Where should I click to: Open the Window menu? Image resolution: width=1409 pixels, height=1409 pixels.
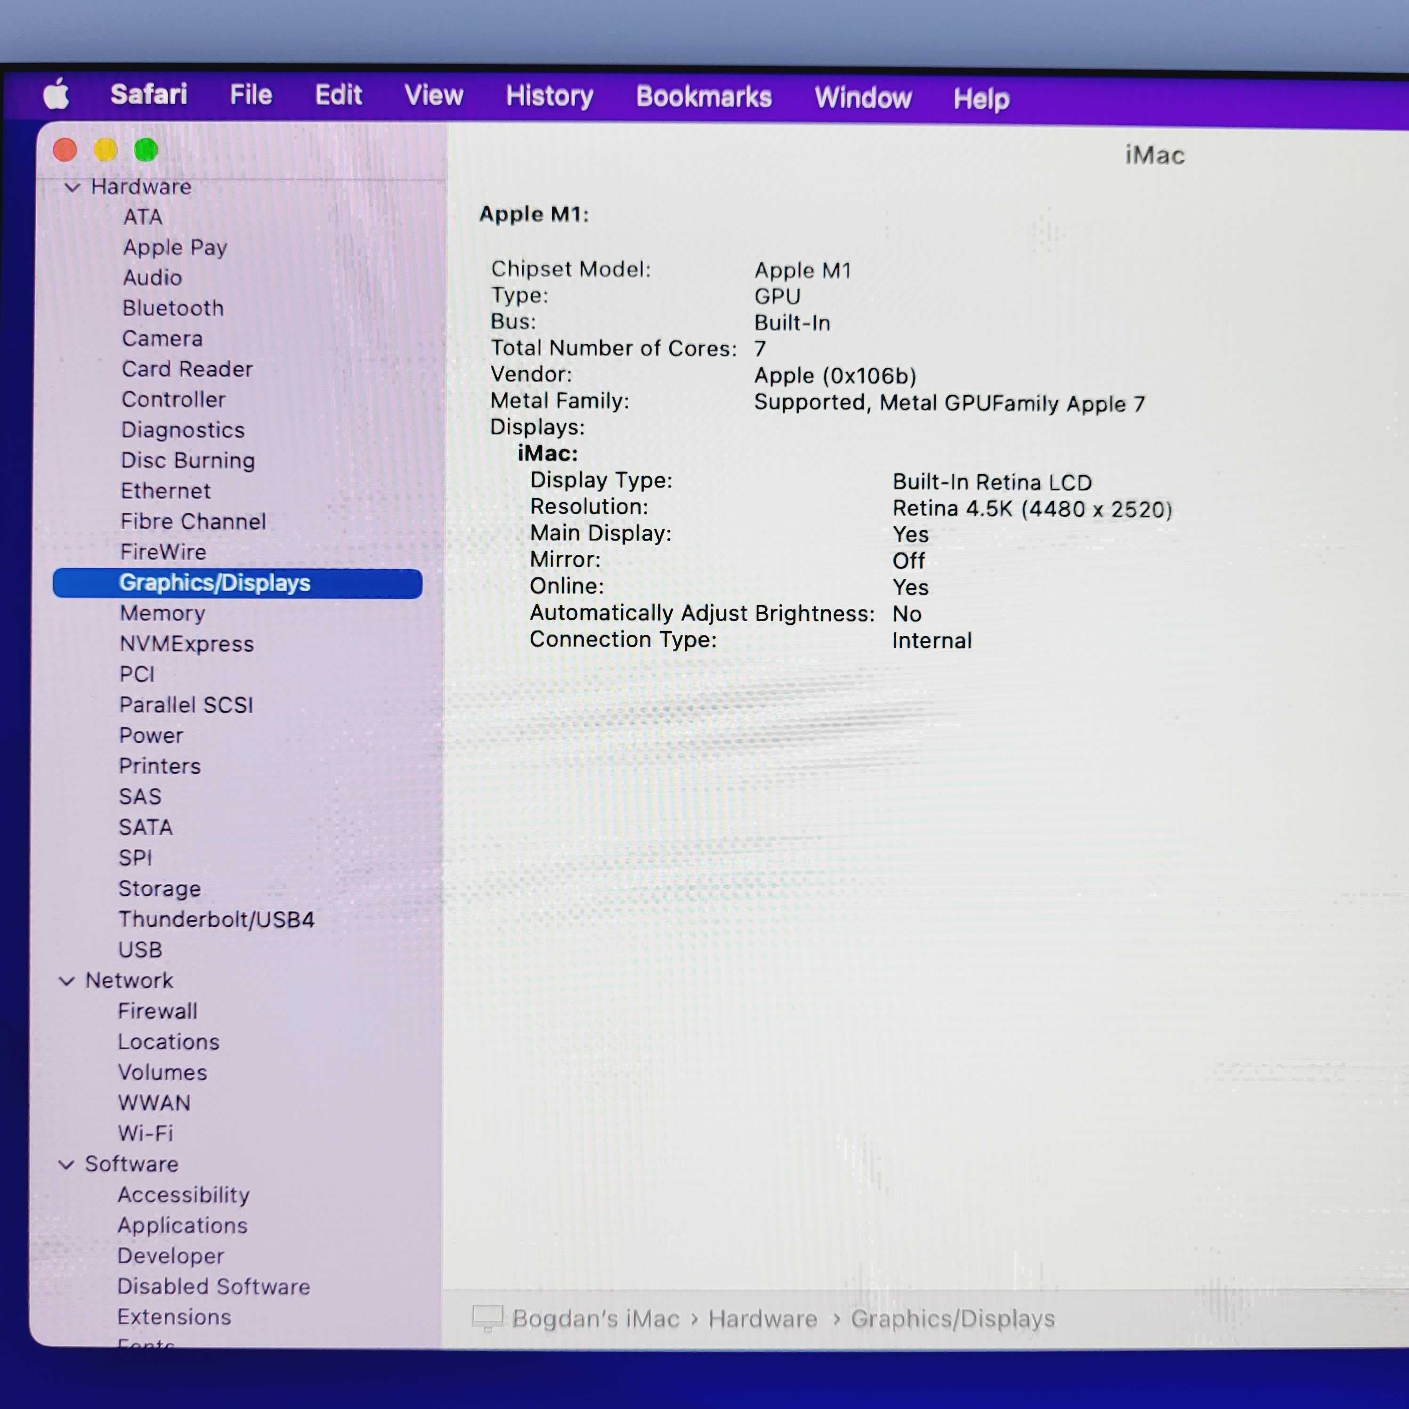coord(863,98)
